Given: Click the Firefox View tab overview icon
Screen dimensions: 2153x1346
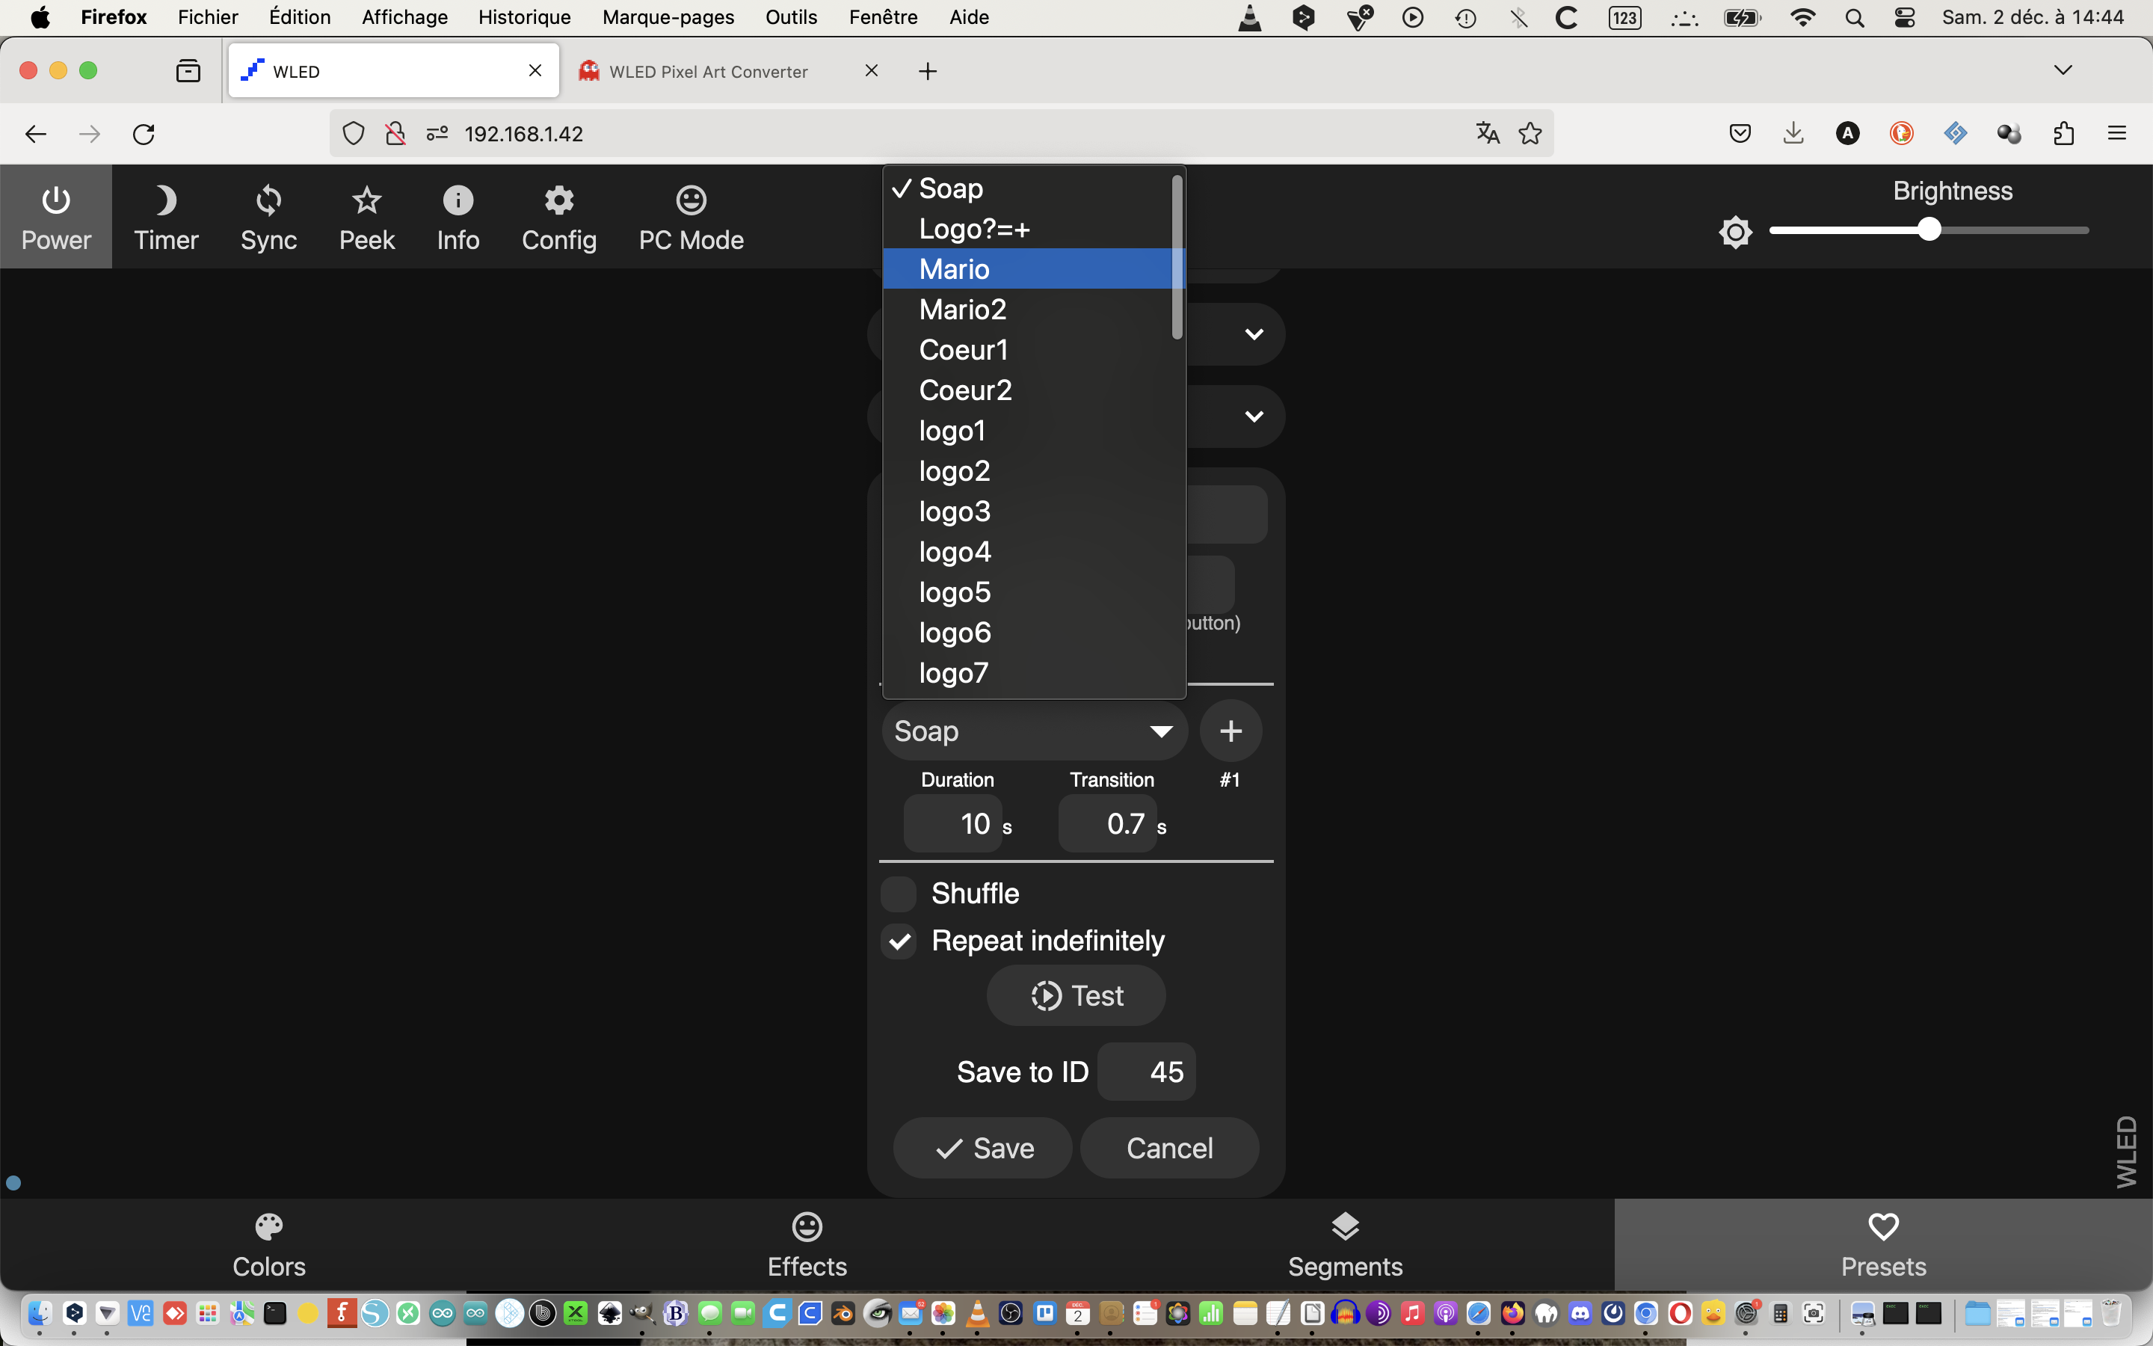Looking at the screenshot, I should point(188,71).
